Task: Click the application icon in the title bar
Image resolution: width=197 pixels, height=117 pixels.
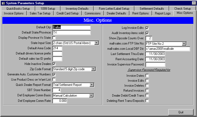Action: coord(3,3)
